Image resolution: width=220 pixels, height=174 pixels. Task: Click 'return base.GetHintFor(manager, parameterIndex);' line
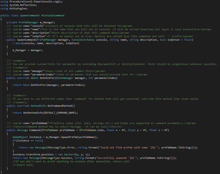pos(49,85)
